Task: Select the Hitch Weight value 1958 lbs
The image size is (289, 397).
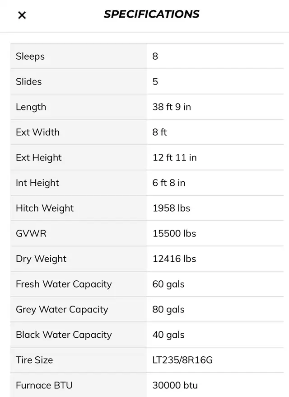Action: coord(171,208)
